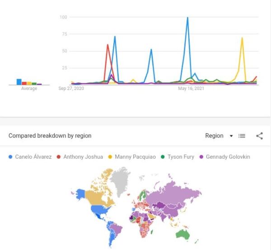Click the blue bar in Average chart
This screenshot has width=271, height=250.
[19, 82]
